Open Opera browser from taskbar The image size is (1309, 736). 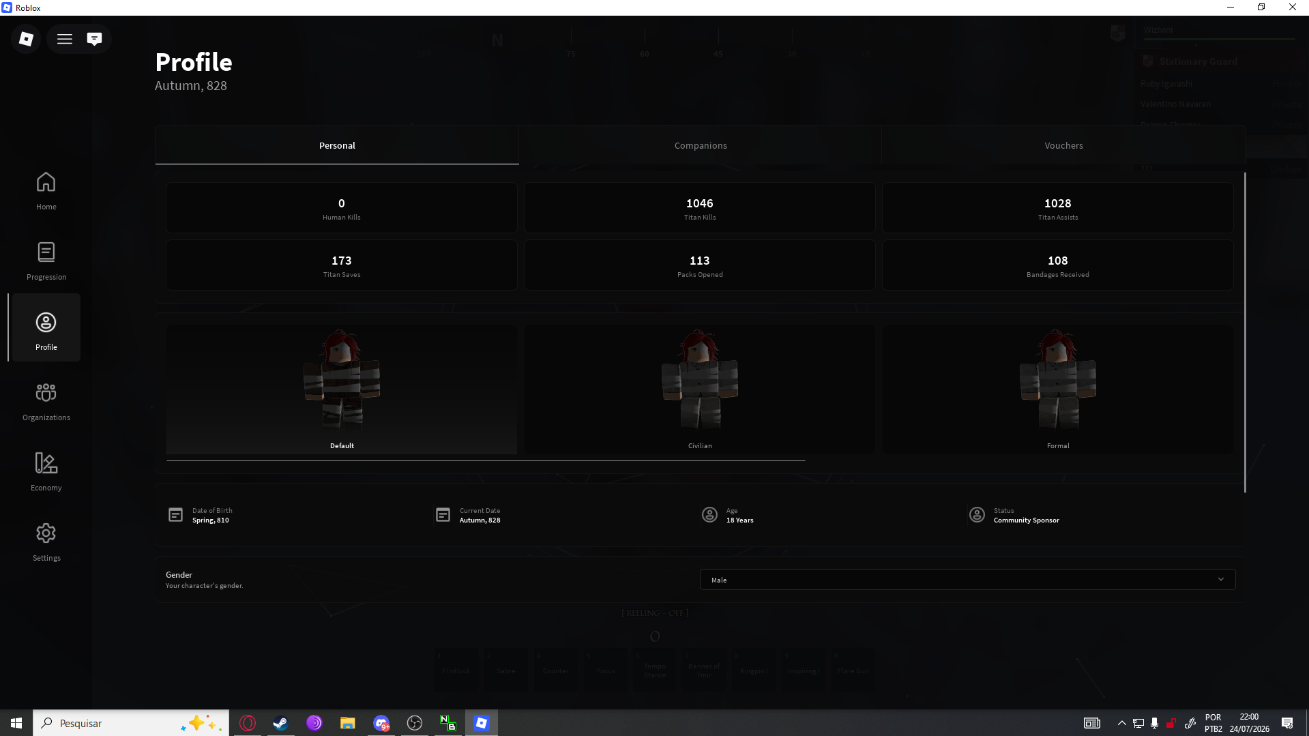point(248,723)
